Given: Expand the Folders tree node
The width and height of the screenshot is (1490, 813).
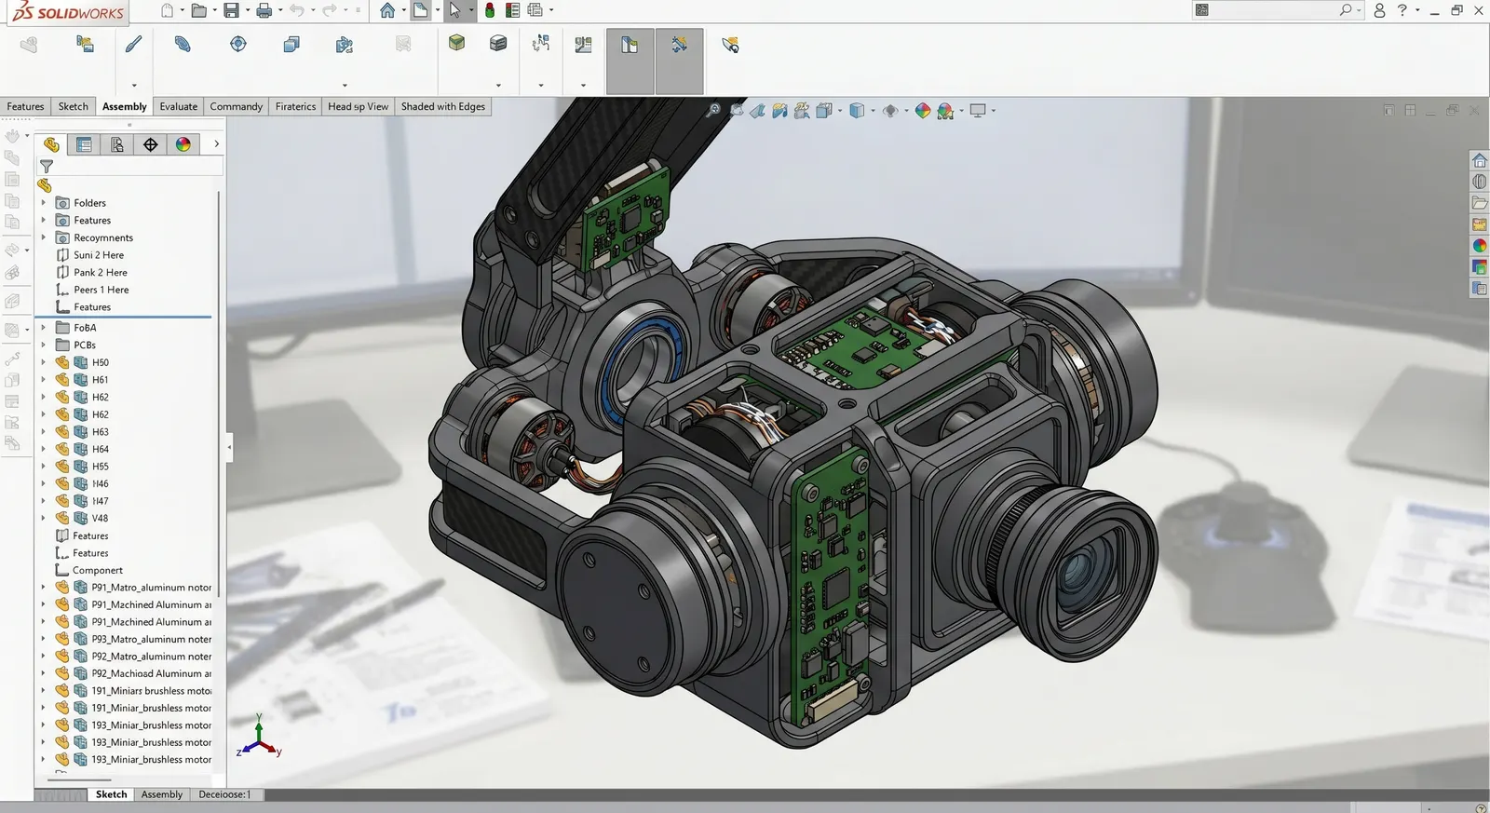Looking at the screenshot, I should click(43, 202).
